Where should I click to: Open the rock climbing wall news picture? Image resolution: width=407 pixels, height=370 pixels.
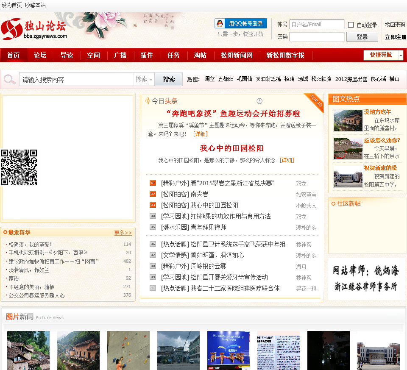(x=128, y=350)
